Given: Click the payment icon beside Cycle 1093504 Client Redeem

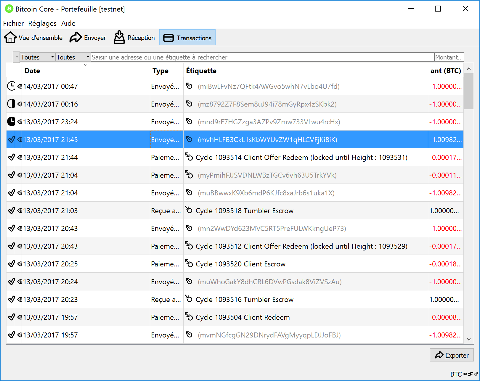Looking at the screenshot, I should tap(189, 316).
